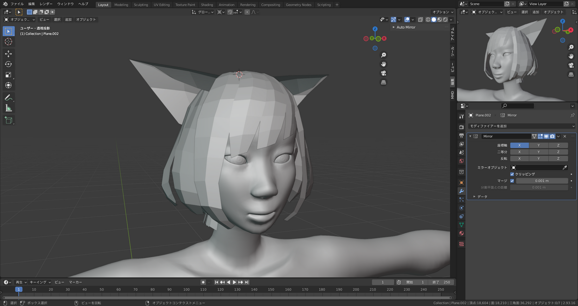Click the Mirror modifier name field
Viewport: 578px width, 306px height.
[x=505, y=136]
